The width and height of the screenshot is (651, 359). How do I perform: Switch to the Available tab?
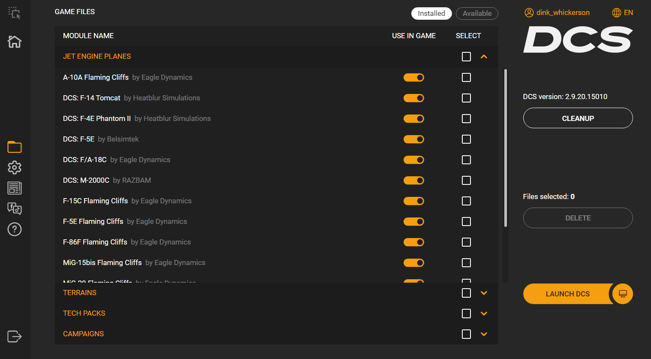click(x=477, y=13)
